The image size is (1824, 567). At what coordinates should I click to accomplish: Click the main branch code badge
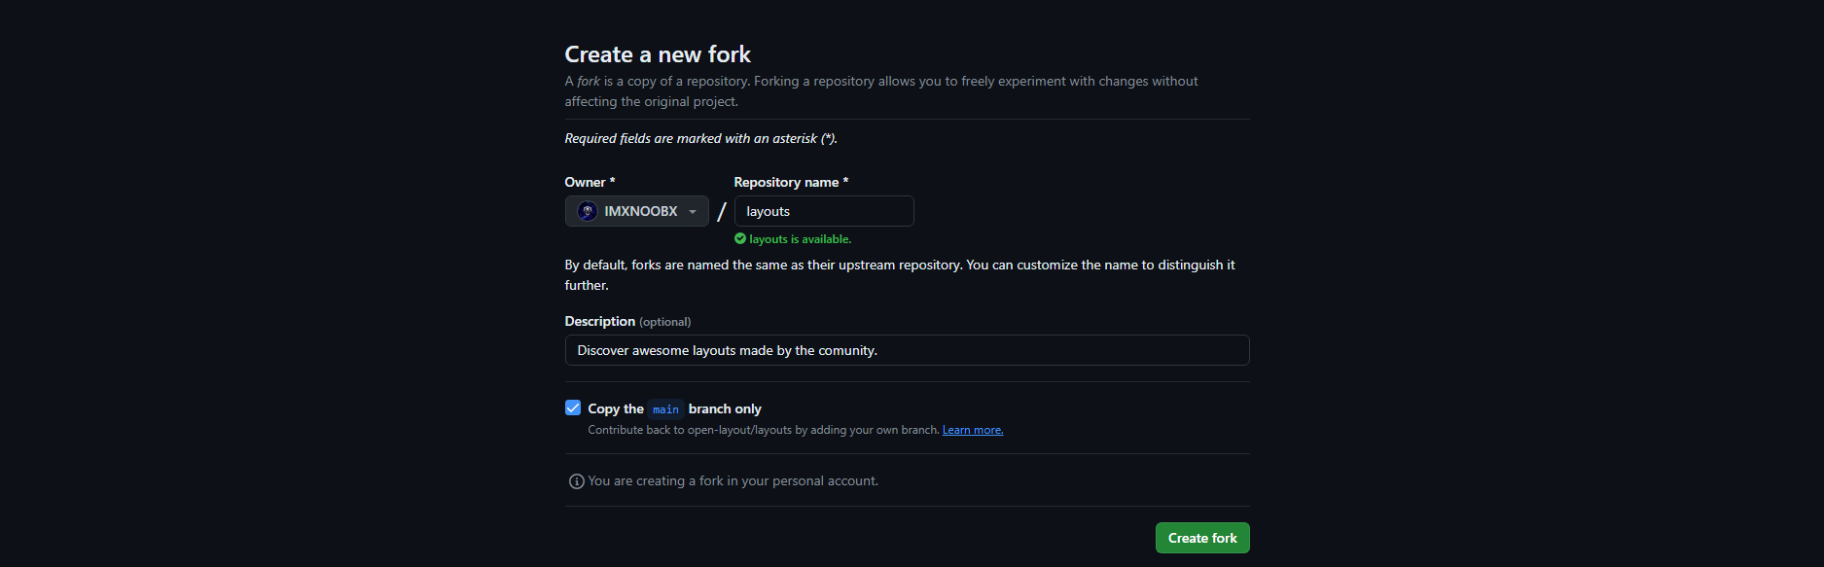click(x=665, y=408)
